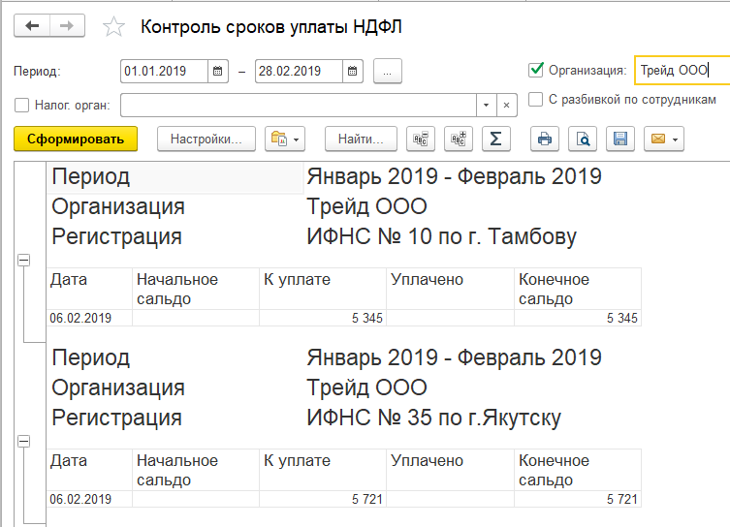This screenshot has height=527, width=730.
Task: Open print preview of the report
Action: pyautogui.click(x=583, y=139)
